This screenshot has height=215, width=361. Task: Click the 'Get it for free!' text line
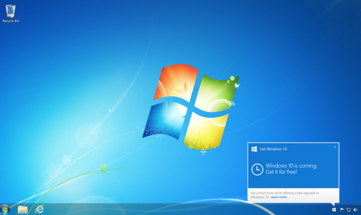click(x=281, y=172)
